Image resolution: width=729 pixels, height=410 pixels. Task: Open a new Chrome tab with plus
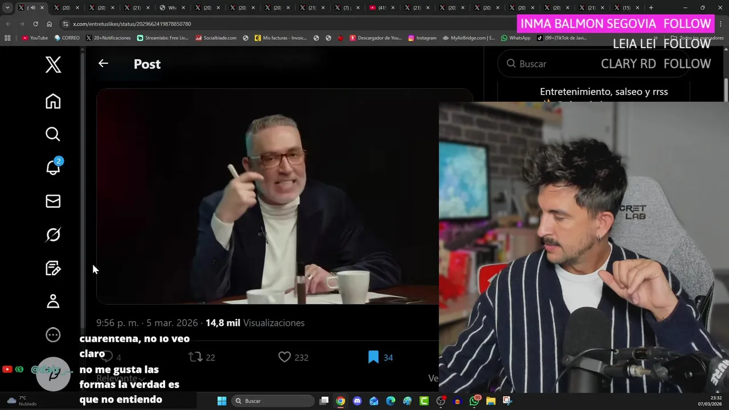(651, 7)
